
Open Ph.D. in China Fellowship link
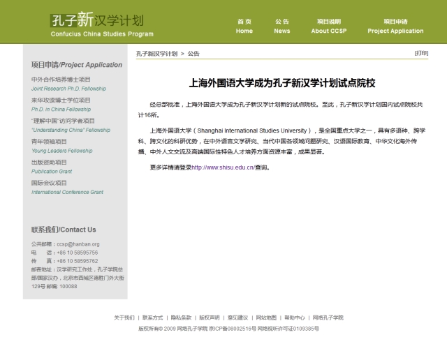(61, 105)
